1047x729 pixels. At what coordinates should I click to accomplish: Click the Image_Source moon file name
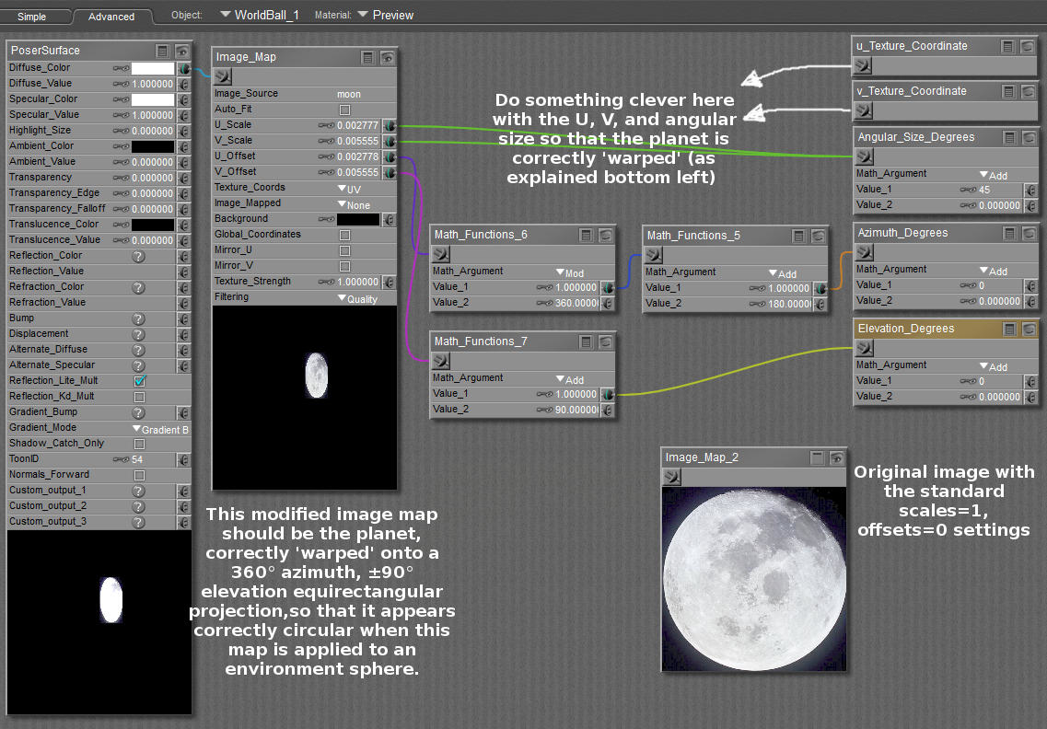(x=349, y=94)
